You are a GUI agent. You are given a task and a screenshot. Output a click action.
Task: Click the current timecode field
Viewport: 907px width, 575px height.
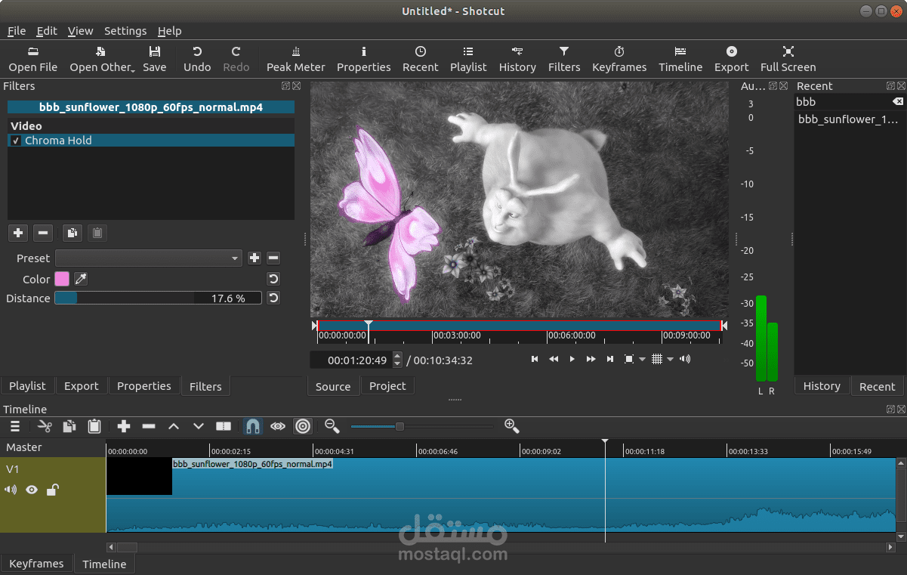point(357,360)
